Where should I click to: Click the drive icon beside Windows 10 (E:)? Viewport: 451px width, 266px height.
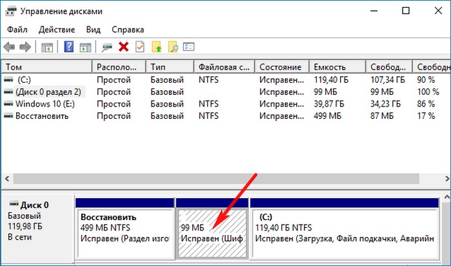(8, 104)
